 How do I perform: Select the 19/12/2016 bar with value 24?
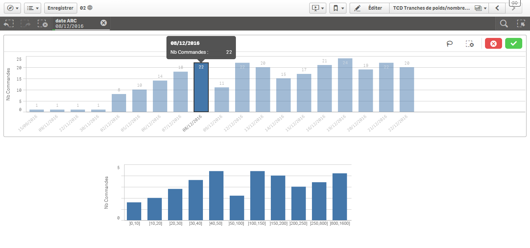[345, 85]
